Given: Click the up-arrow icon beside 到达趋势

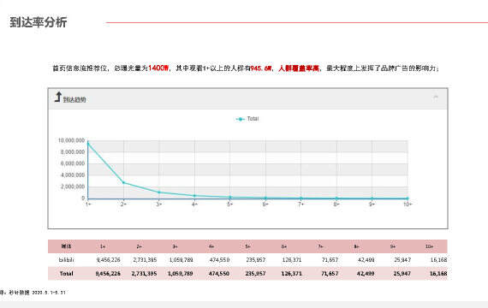Looking at the screenshot, I should click(x=58, y=97).
